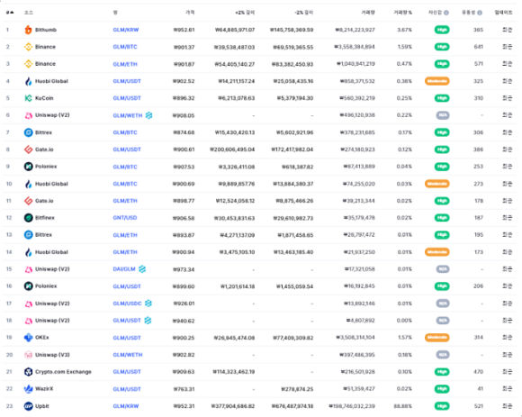Click the Binance logo in the GLM/BTC row
The height and width of the screenshot is (417, 522).
click(x=28, y=47)
